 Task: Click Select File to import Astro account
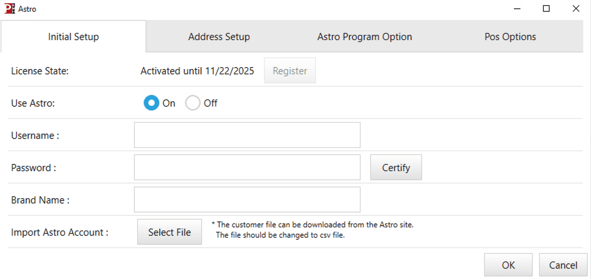click(x=169, y=232)
